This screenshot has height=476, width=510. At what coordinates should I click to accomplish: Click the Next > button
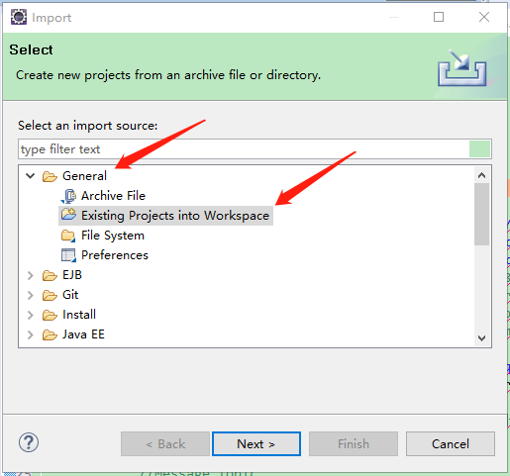[x=256, y=443]
